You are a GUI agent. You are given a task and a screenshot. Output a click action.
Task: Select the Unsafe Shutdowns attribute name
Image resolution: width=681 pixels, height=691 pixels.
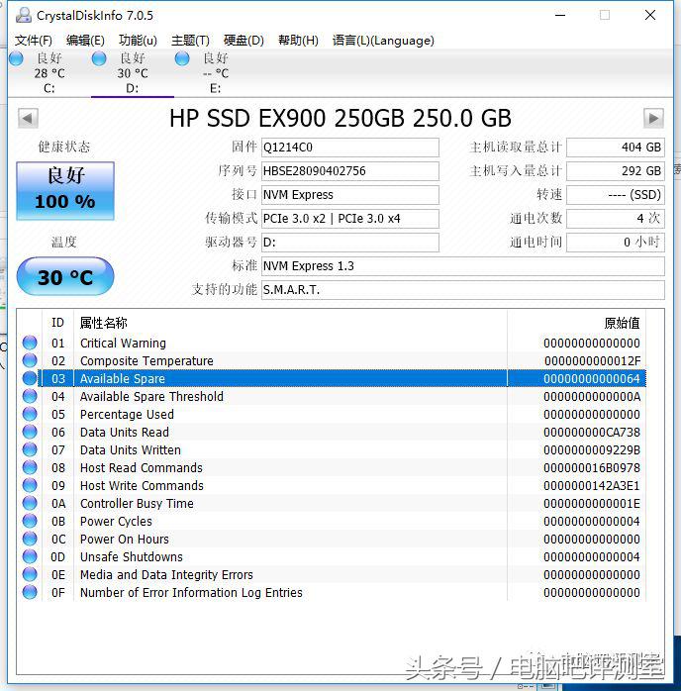point(132,557)
